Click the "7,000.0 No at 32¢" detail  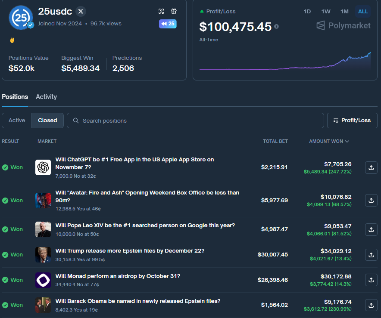pyautogui.click(x=75, y=176)
